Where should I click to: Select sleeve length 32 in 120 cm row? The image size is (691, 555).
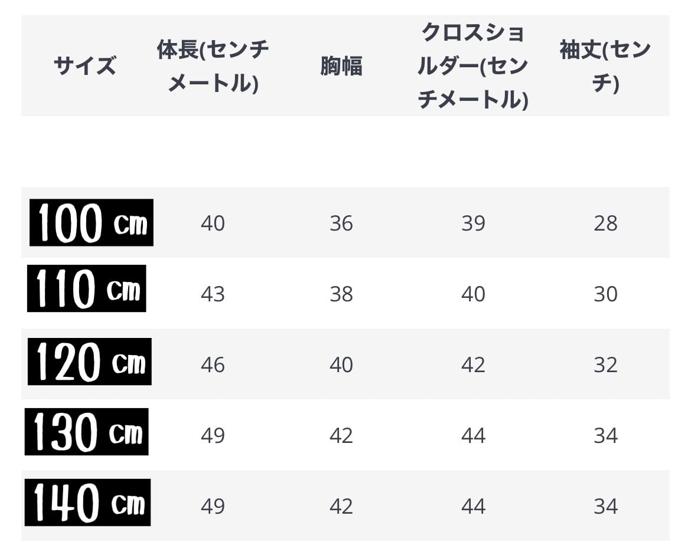(x=605, y=365)
